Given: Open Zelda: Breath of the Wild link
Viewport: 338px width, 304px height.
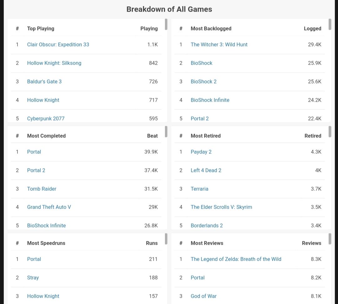Looking at the screenshot, I should (x=236, y=259).
